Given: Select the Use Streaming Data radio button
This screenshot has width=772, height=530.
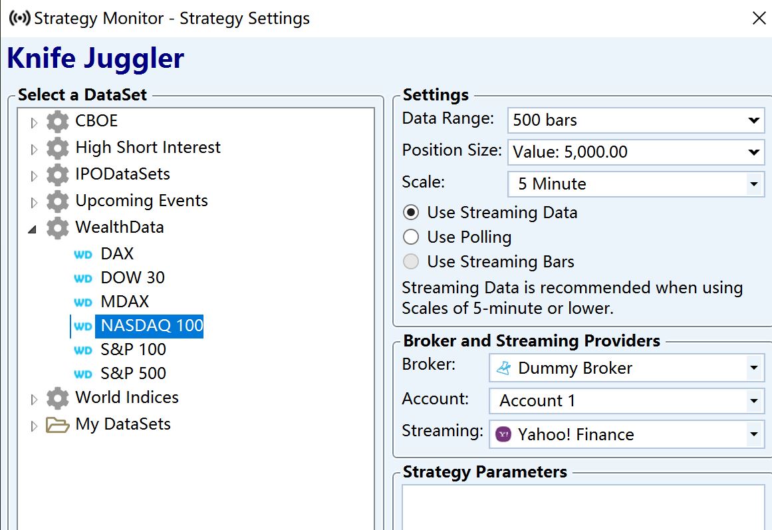Looking at the screenshot, I should click(411, 212).
